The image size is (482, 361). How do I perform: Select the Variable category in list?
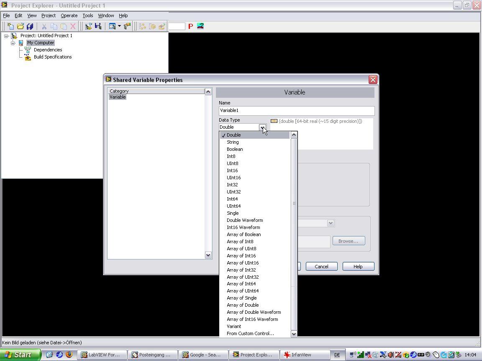118,97
